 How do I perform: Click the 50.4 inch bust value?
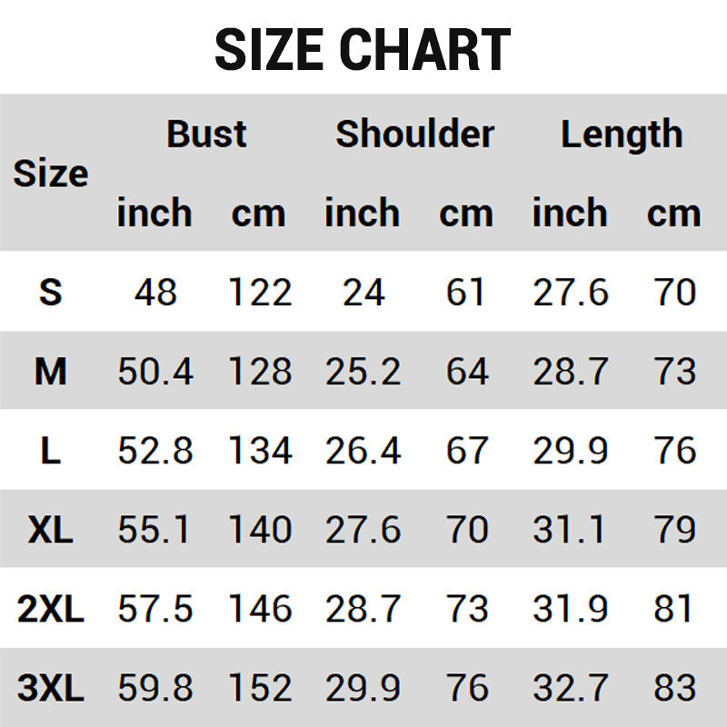[x=154, y=372]
